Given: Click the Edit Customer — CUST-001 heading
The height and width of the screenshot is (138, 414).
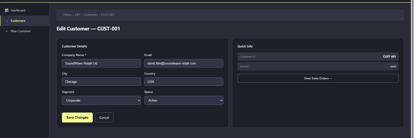Looking at the screenshot, I should pyautogui.click(x=88, y=28).
